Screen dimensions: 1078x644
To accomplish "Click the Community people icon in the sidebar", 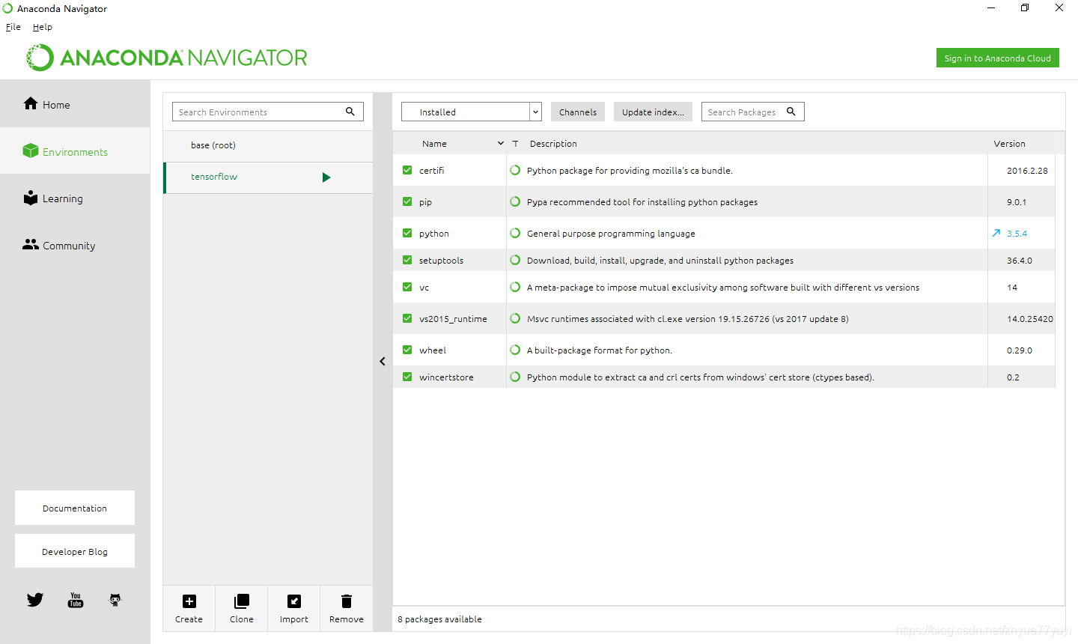I will pyautogui.click(x=31, y=245).
